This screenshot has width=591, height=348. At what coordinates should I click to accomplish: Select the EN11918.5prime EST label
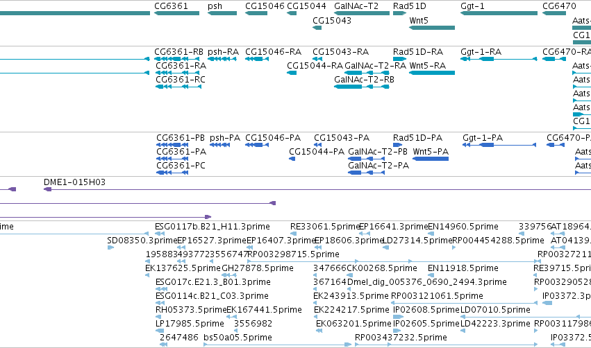[463, 268]
